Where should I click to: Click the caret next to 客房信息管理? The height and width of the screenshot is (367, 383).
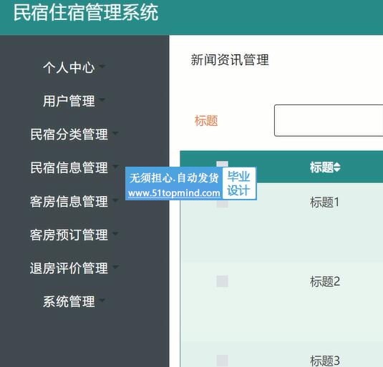coord(115,200)
